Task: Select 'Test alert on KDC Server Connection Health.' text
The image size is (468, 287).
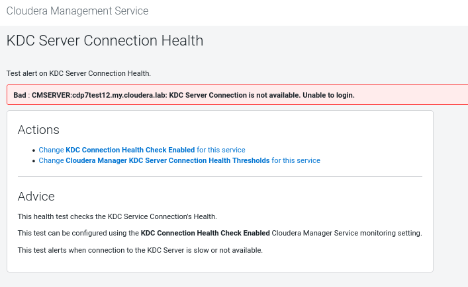Action: (79, 73)
